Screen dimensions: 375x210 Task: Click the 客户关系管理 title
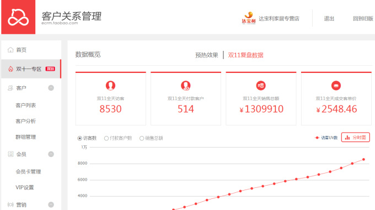[72, 16]
